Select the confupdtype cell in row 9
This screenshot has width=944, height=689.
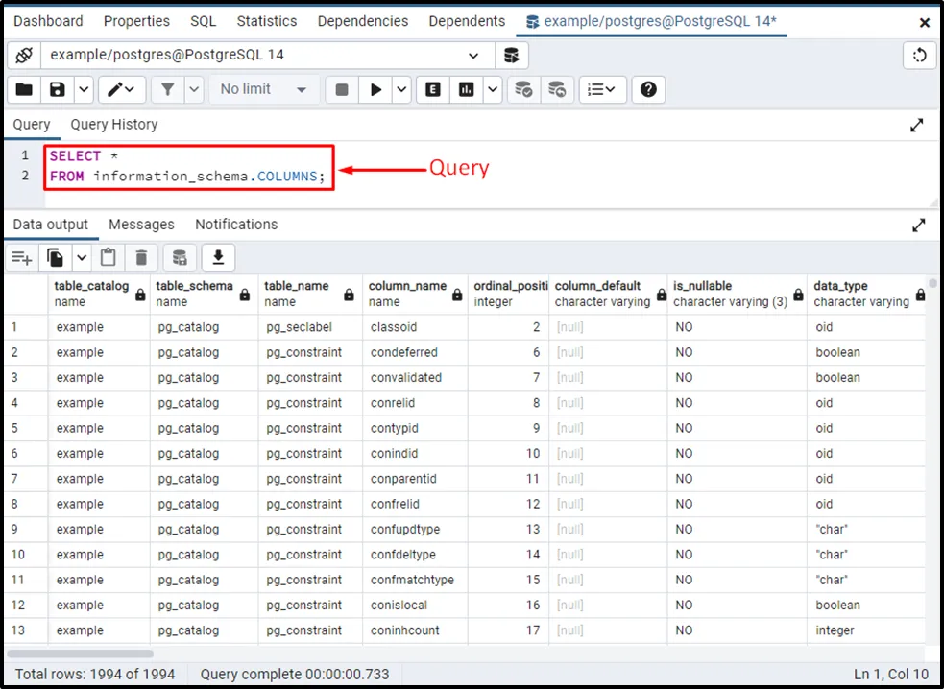point(402,530)
